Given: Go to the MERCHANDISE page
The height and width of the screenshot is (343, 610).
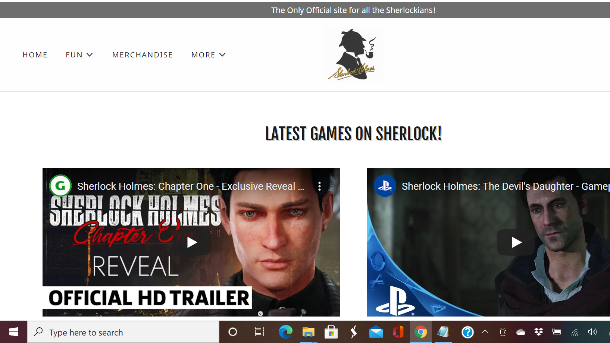Looking at the screenshot, I should tap(143, 55).
